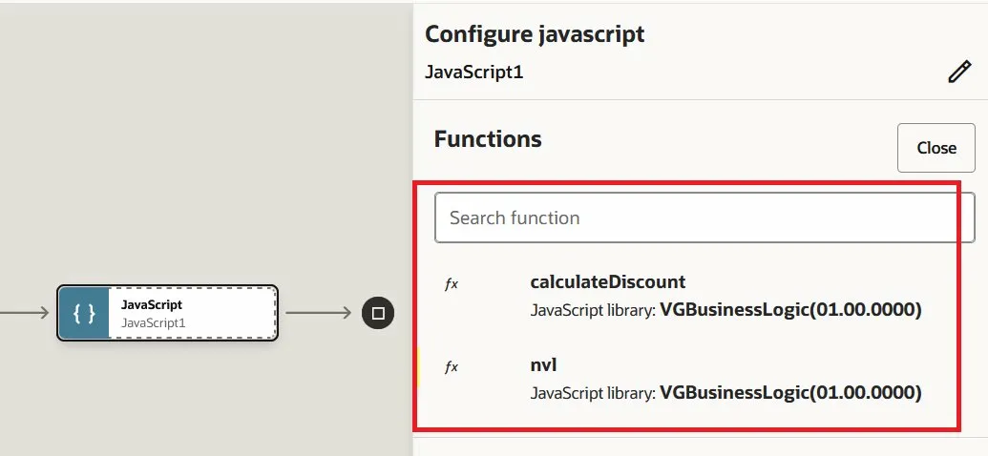Click the arrow connector entering the JavaScript node
988x456 pixels.
pos(24,313)
